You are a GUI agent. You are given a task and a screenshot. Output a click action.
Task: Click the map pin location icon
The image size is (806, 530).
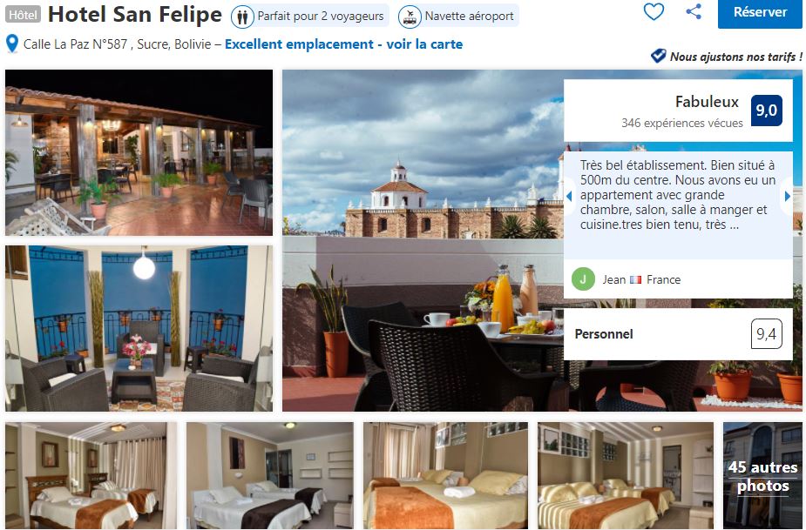pos(12,44)
